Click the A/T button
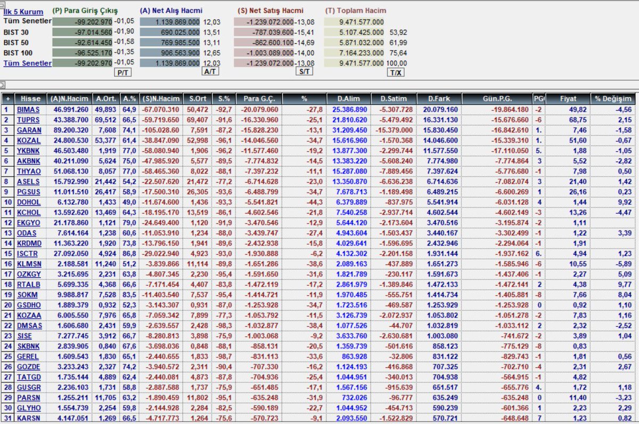The height and width of the screenshot is (424, 639). [x=211, y=72]
